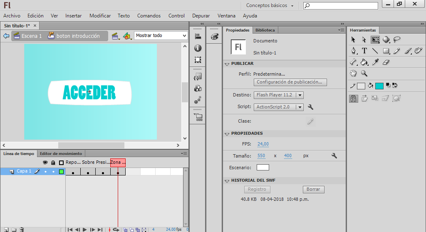Toggle visibility of all layers eye icon
The height and width of the screenshot is (232, 426).
(x=45, y=163)
